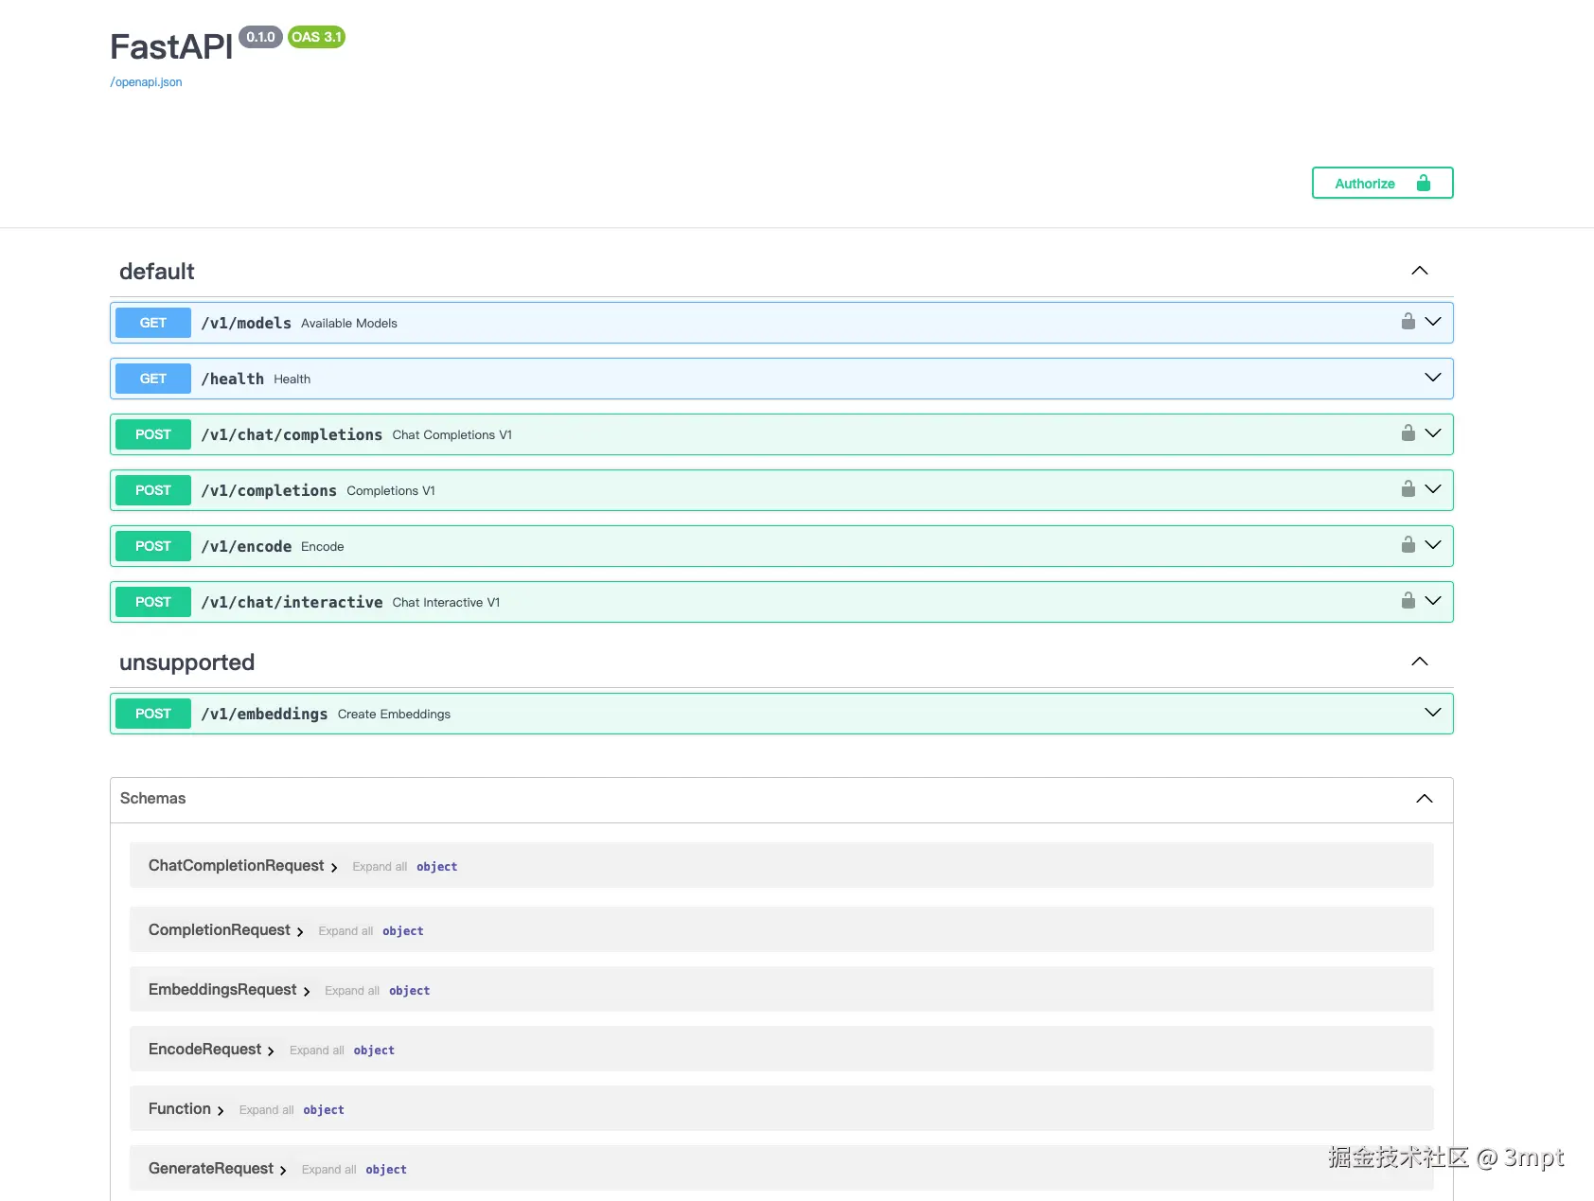
Task: Click the /v1/chat/completions path text
Action: click(x=292, y=435)
